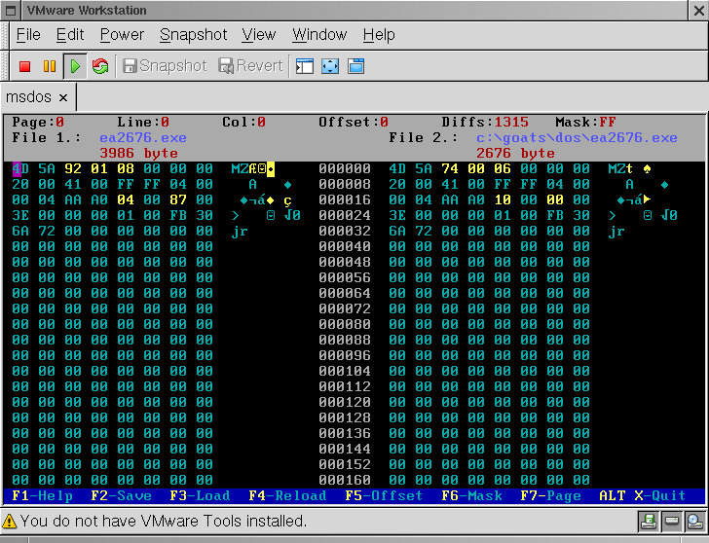
Task: Click the Revert toolbar button
Action: click(x=250, y=66)
